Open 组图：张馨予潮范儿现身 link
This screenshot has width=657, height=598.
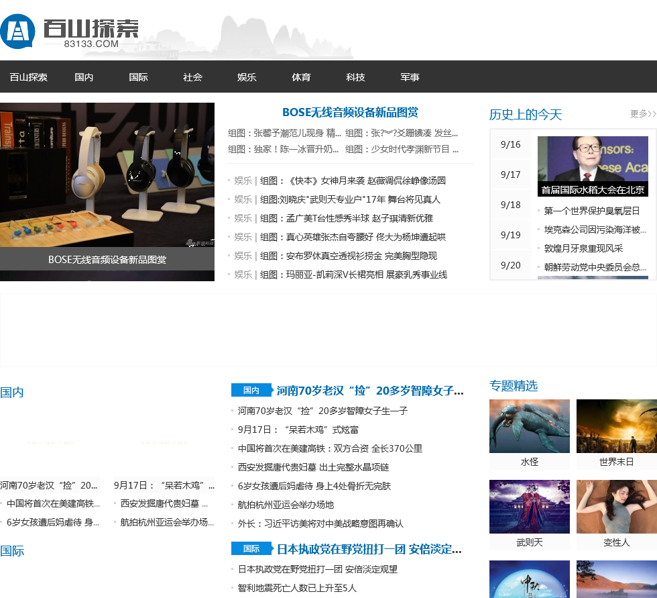pyautogui.click(x=284, y=134)
